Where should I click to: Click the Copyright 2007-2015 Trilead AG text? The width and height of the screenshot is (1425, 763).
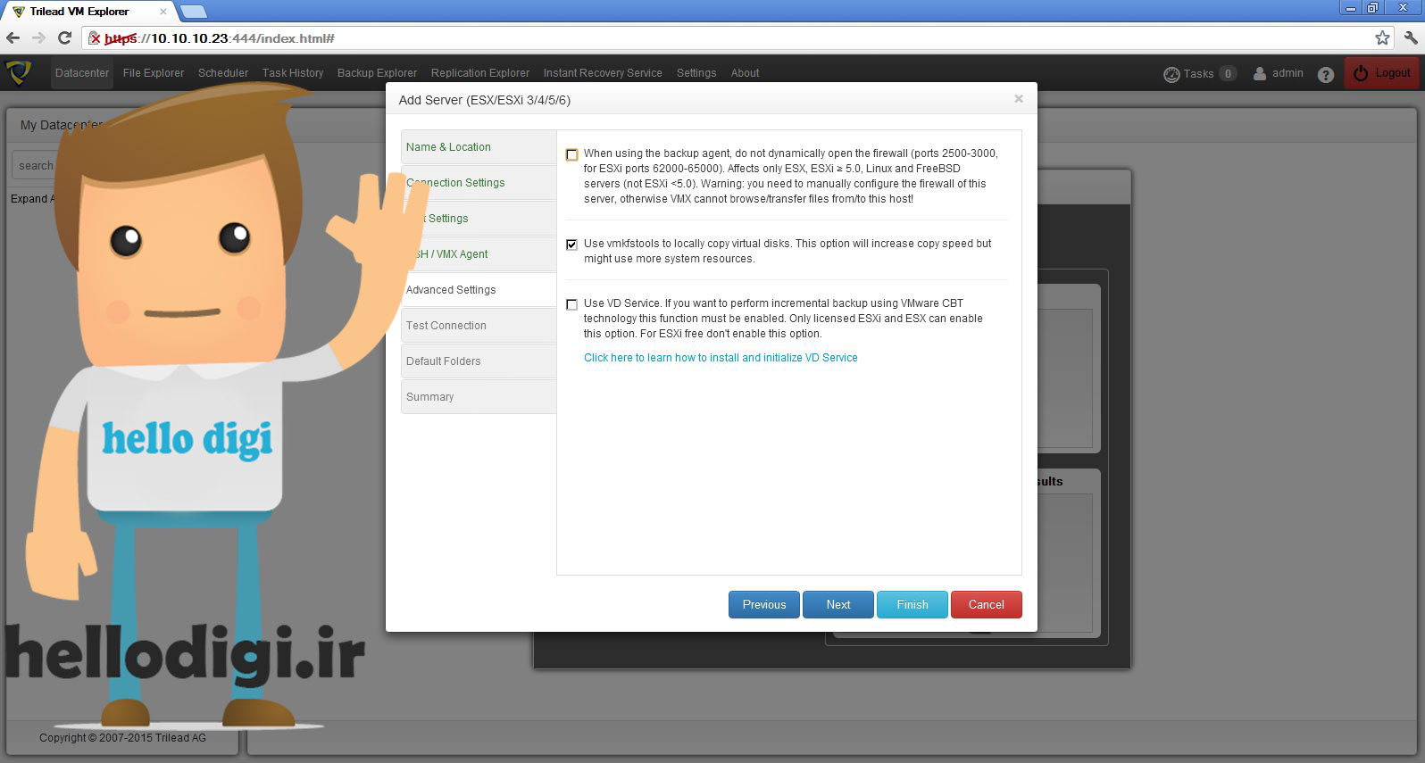tap(122, 738)
